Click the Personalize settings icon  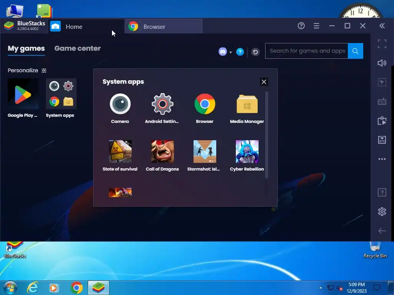[x=44, y=71]
